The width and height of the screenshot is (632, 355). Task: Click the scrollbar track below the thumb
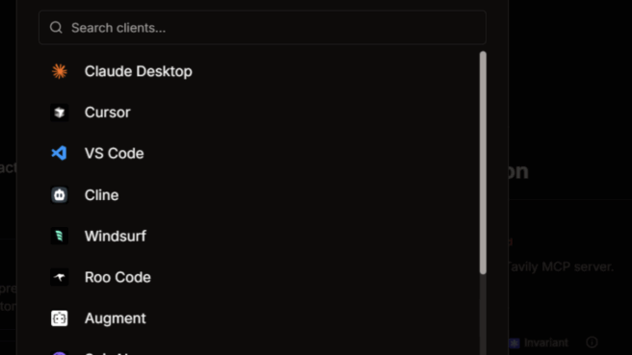tap(483, 315)
